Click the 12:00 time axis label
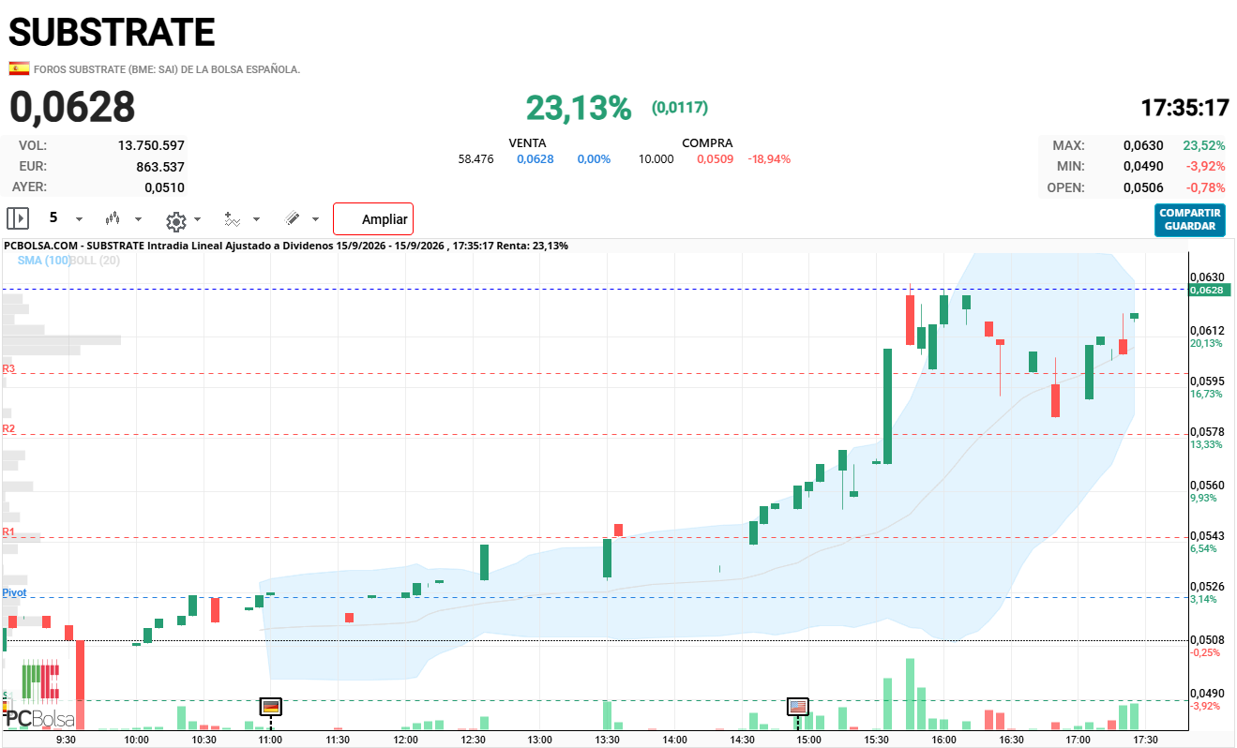 click(x=405, y=739)
